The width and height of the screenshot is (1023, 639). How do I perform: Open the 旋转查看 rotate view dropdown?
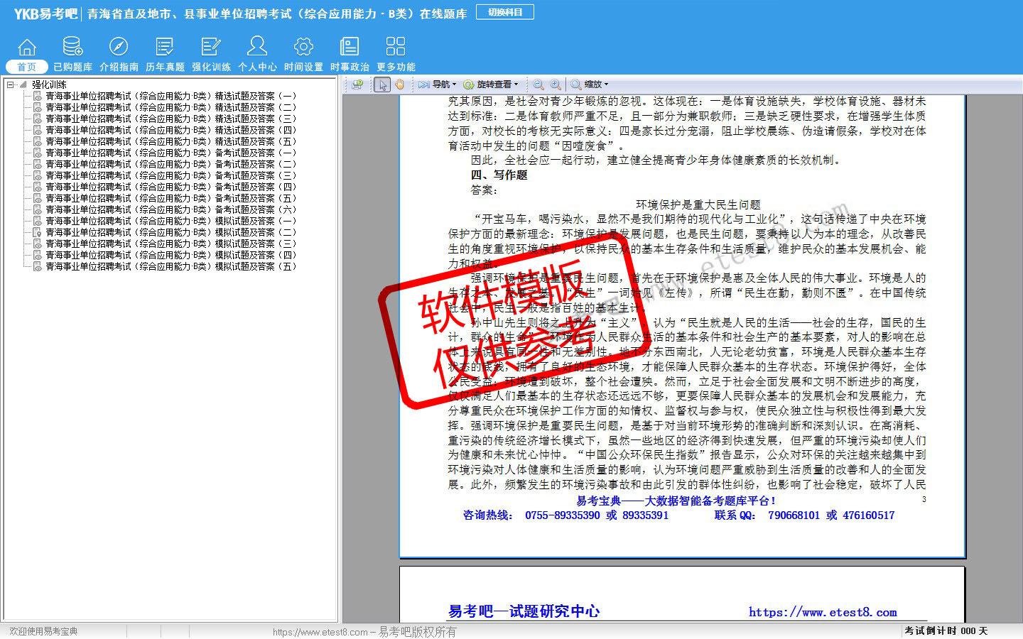coord(492,84)
